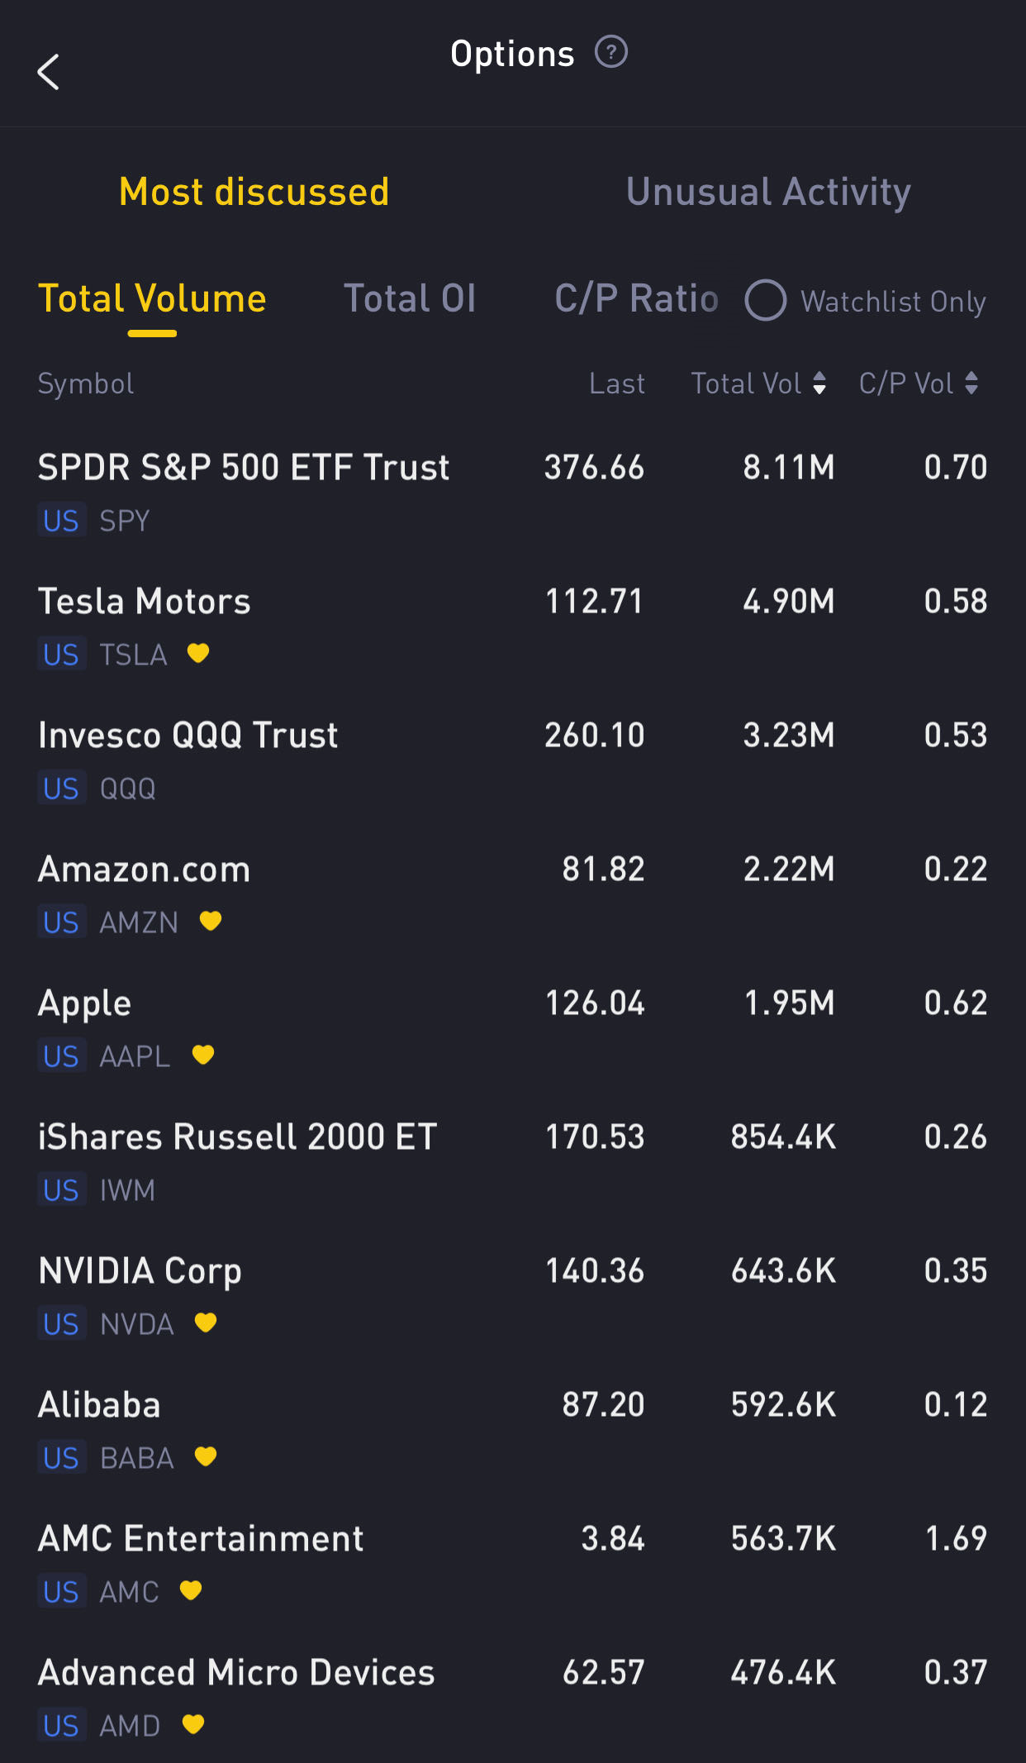This screenshot has height=1763, width=1026.
Task: Select the Most discussed tab
Action: 254,192
